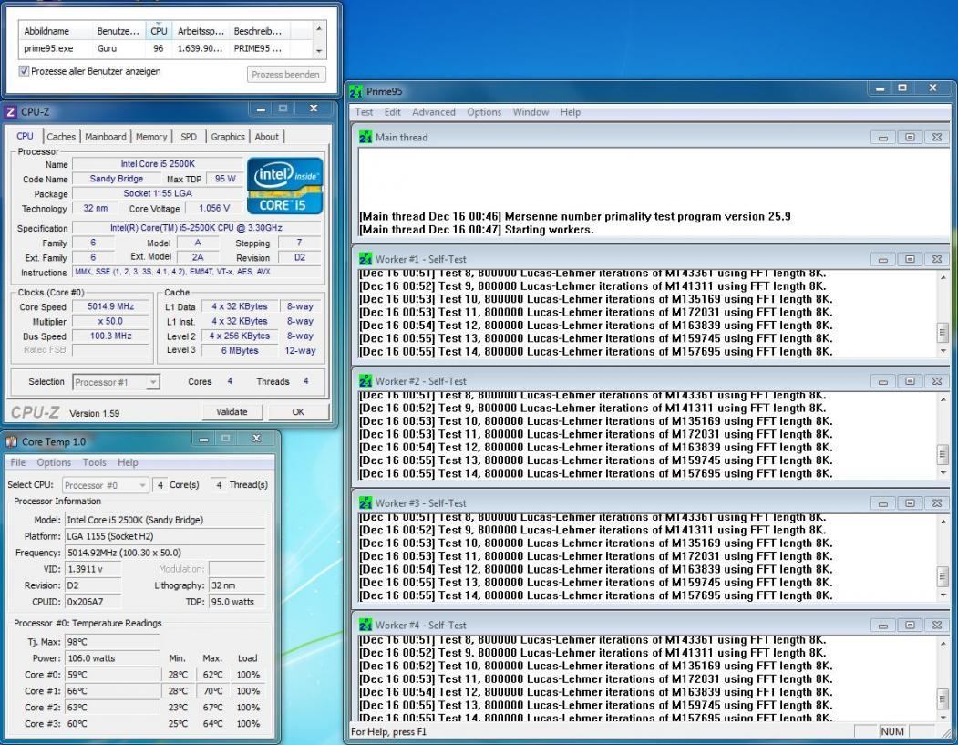Click the Core Speed value '5014.9 MHz'

pyautogui.click(x=110, y=306)
